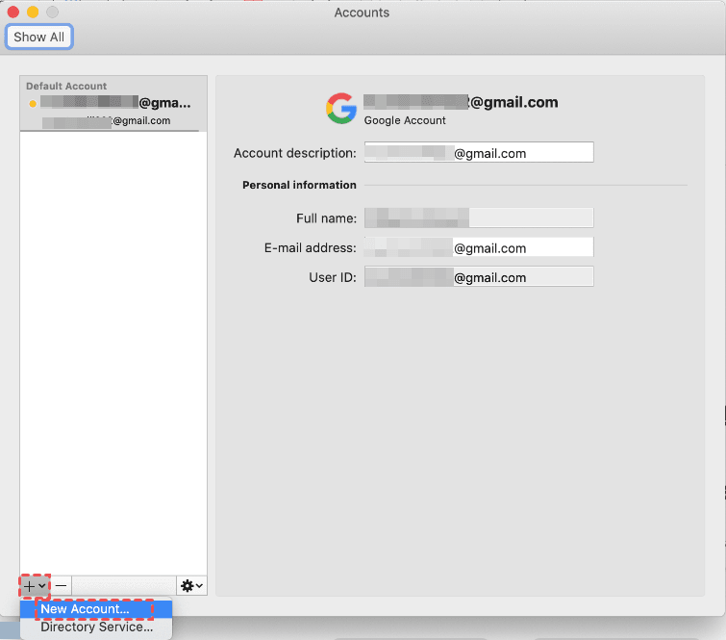Click the Default Account header text
This screenshot has width=726, height=640.
[x=66, y=87]
